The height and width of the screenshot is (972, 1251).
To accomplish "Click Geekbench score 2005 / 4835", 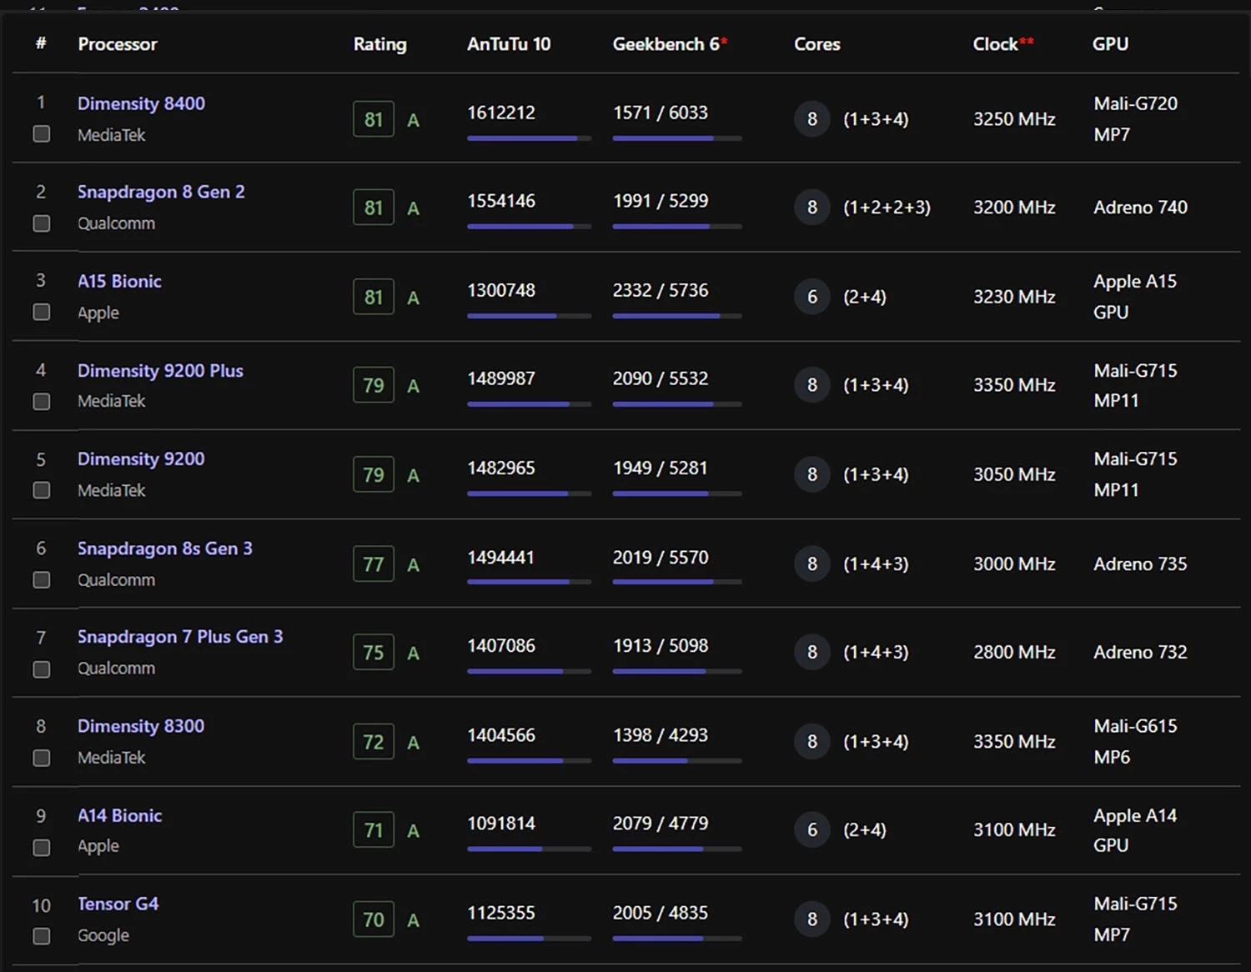I will (x=661, y=913).
